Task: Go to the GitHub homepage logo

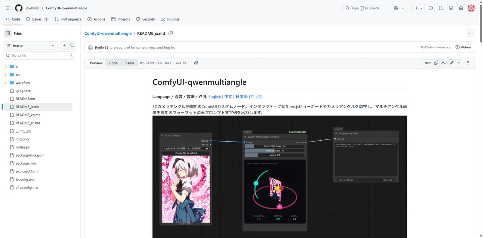Action: [x=19, y=8]
